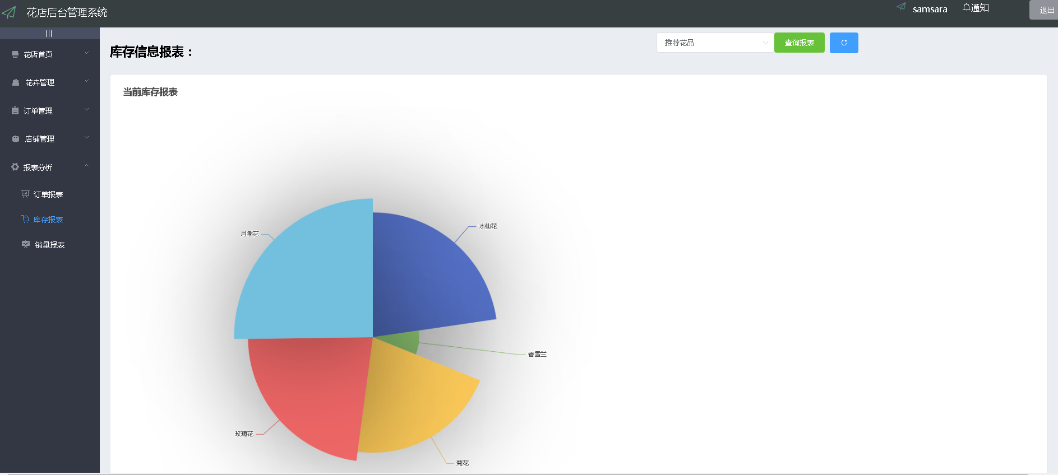Click the notification bell icon
The image size is (1058, 475).
pyautogui.click(x=967, y=7)
